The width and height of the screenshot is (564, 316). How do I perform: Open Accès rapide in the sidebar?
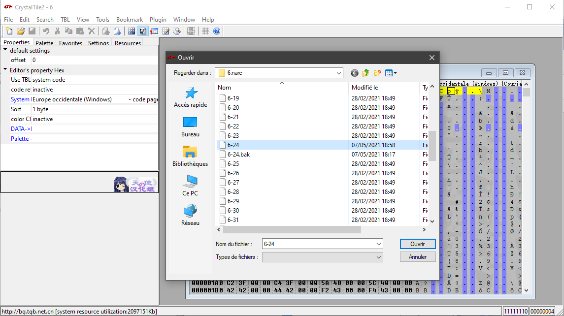point(190,97)
